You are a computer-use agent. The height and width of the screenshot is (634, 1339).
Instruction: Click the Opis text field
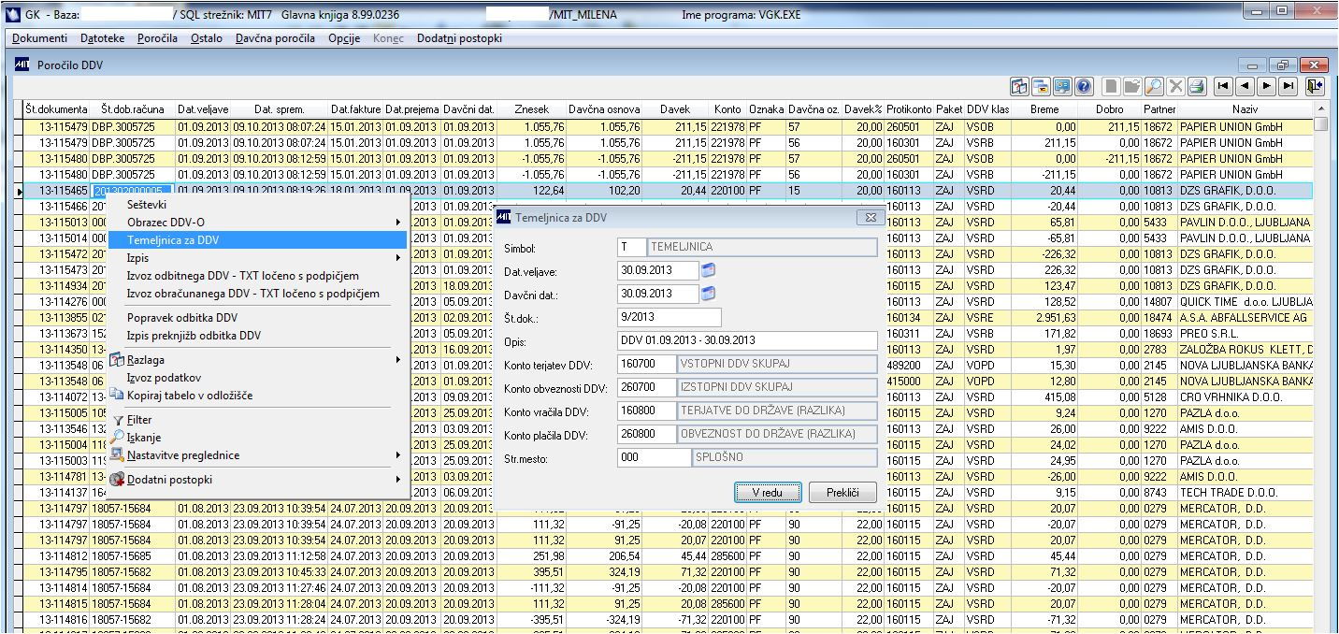click(747, 340)
